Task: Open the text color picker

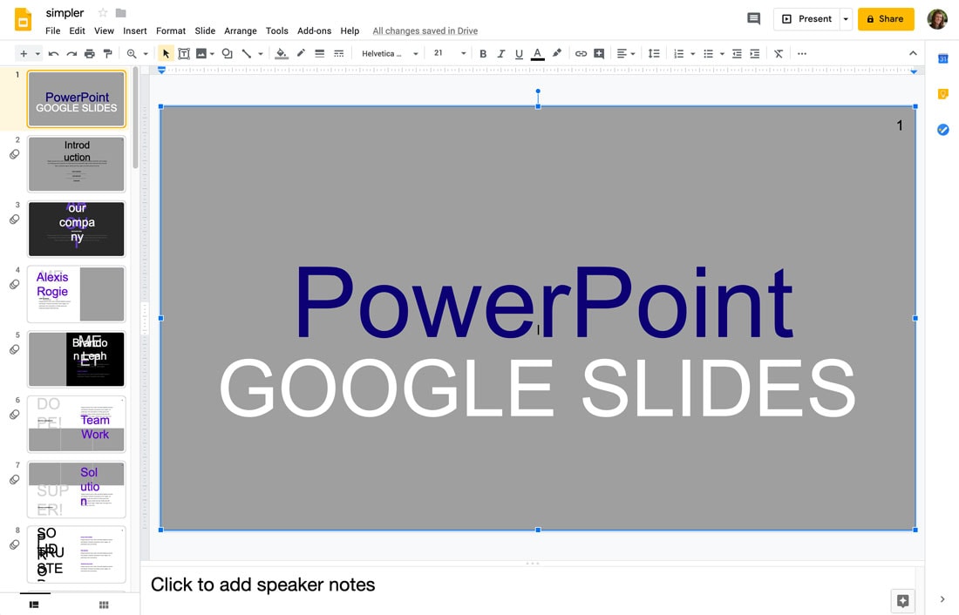Action: 538,54
